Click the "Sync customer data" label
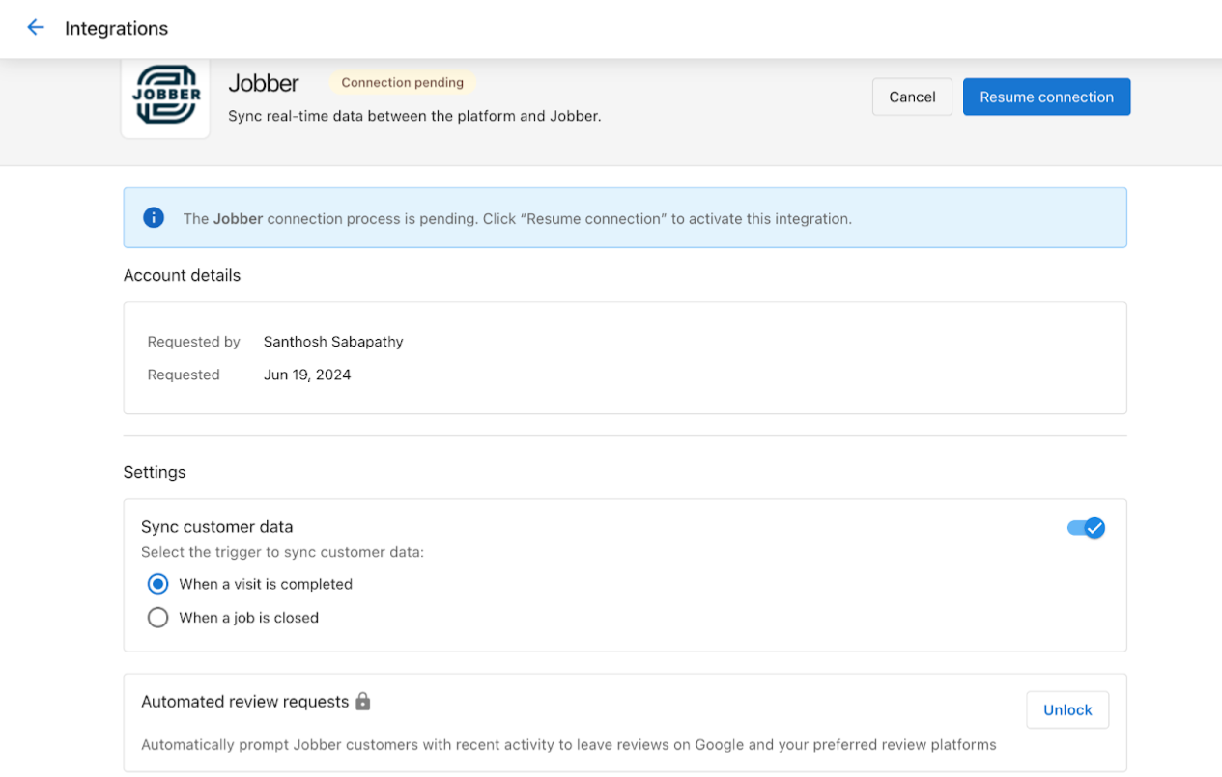The height and width of the screenshot is (777, 1222). coord(216,527)
